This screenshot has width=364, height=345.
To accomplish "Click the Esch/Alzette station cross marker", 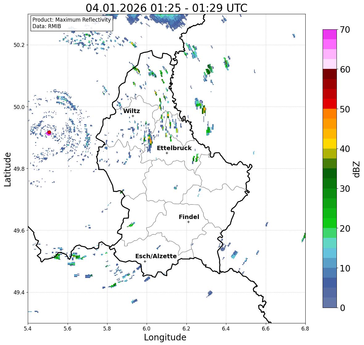I will 145,261.
